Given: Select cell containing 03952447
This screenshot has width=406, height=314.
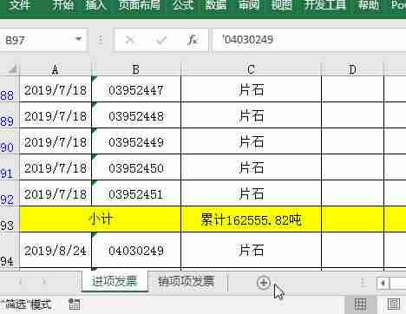Looking at the screenshot, I should (136, 90).
